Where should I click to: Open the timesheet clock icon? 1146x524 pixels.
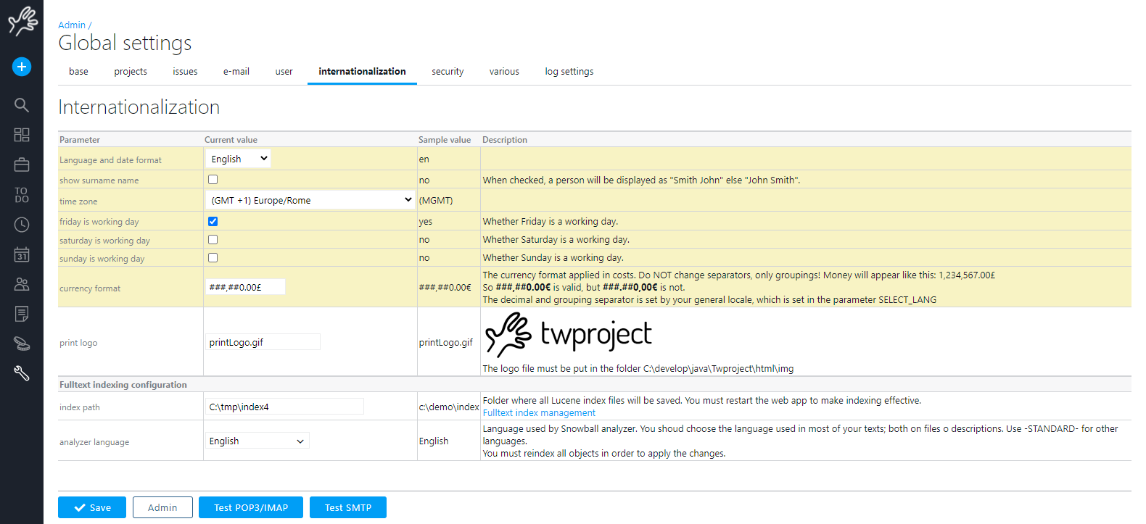[x=22, y=225]
